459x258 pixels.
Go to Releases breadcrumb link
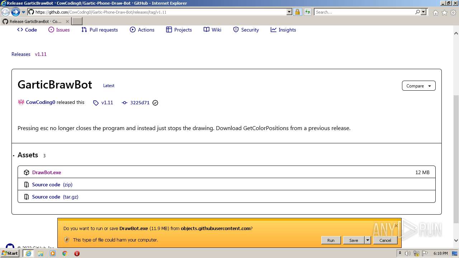(21, 54)
